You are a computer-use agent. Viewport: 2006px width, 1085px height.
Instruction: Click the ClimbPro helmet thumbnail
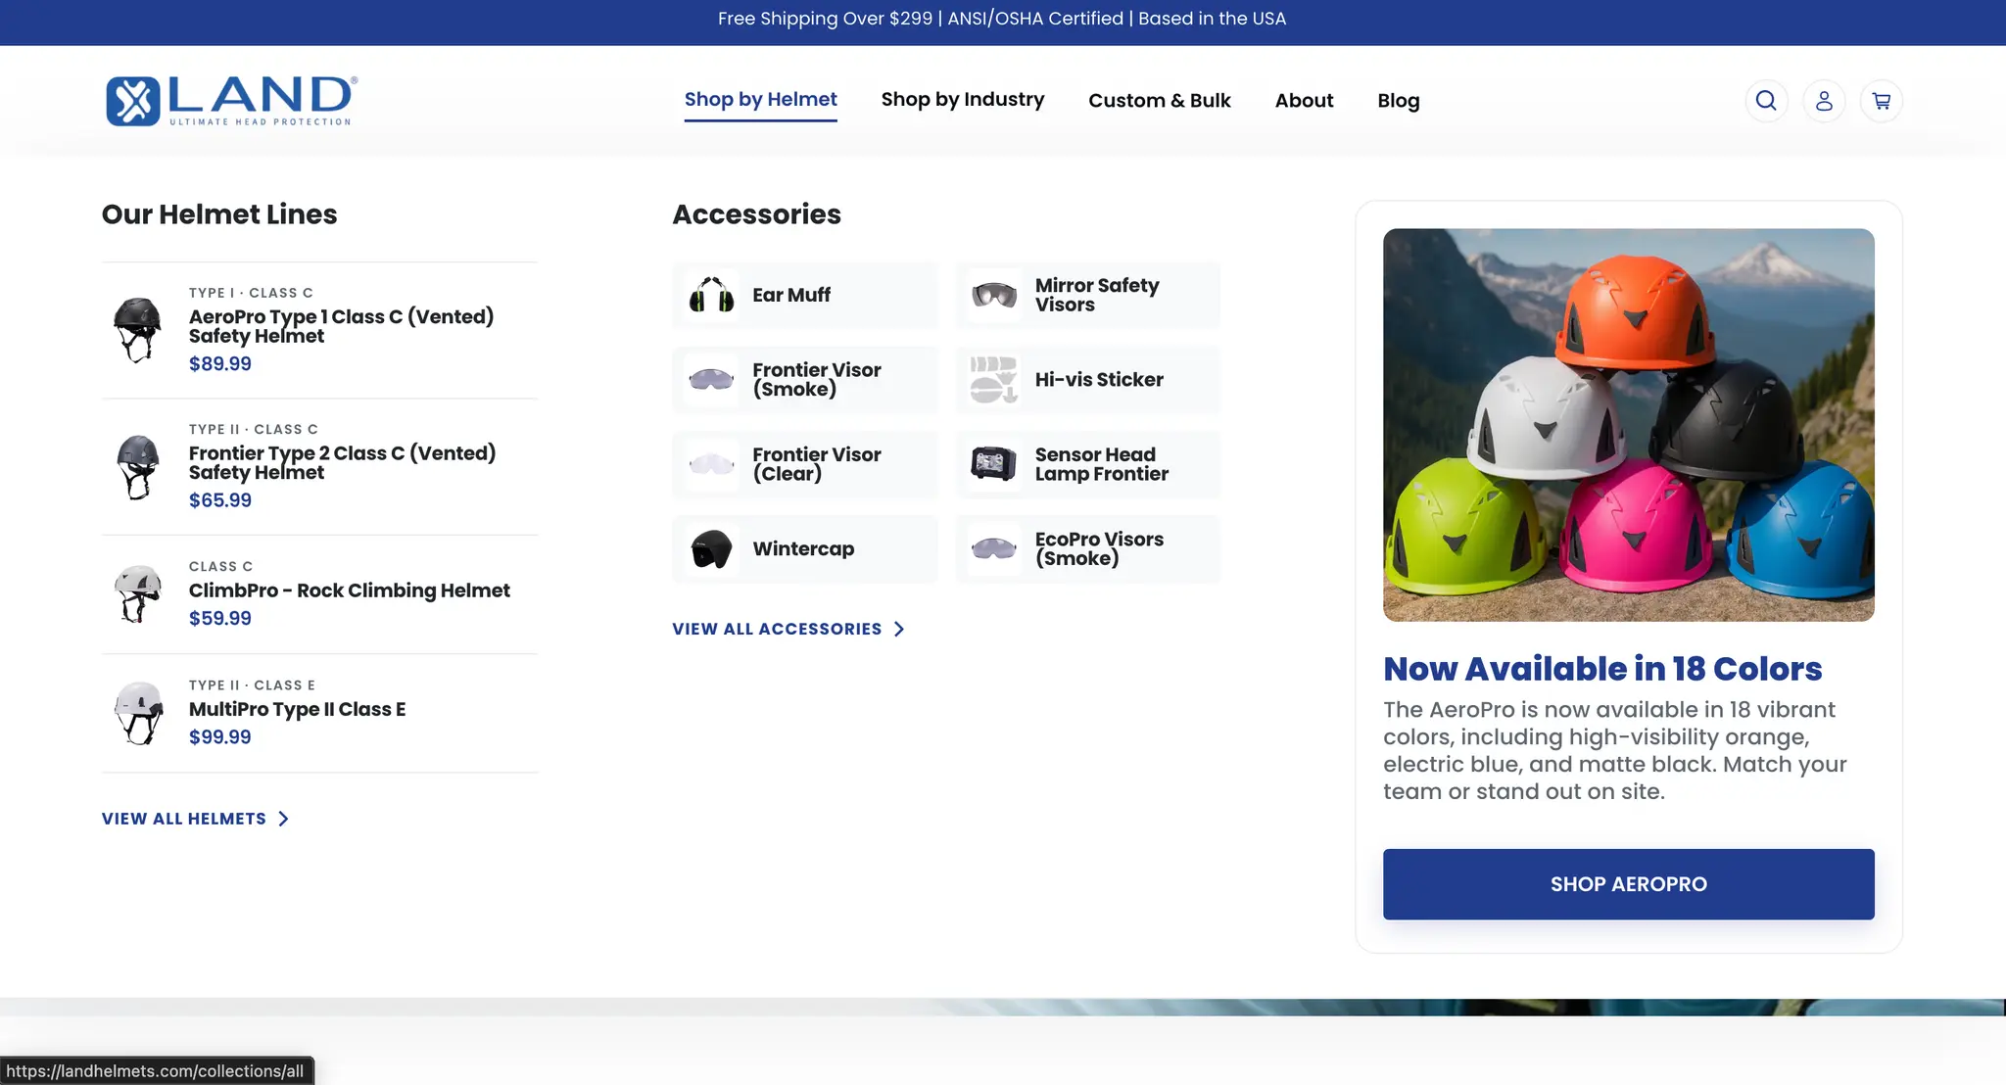click(x=137, y=594)
